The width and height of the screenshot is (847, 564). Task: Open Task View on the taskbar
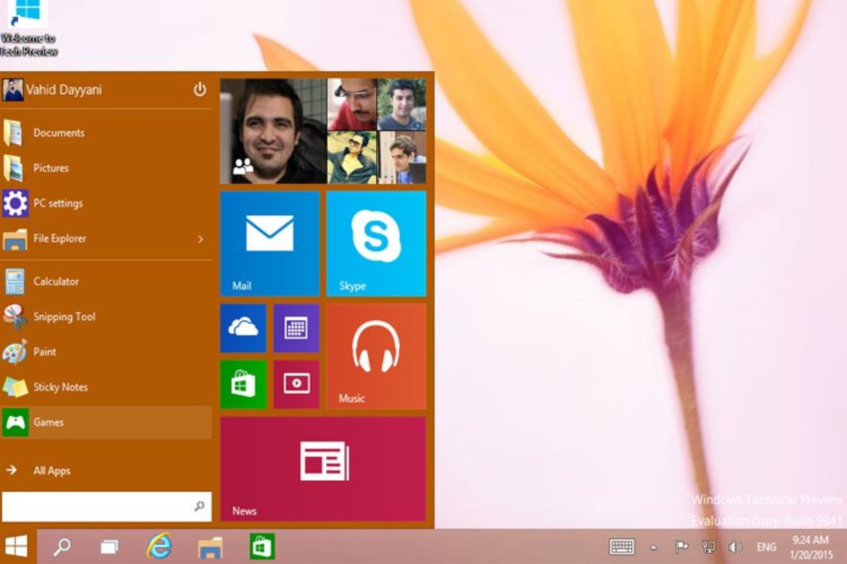pyautogui.click(x=109, y=547)
